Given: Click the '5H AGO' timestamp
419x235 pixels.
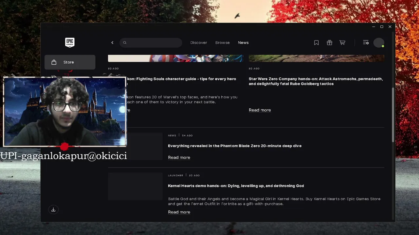Looking at the screenshot, I should click(x=187, y=135).
